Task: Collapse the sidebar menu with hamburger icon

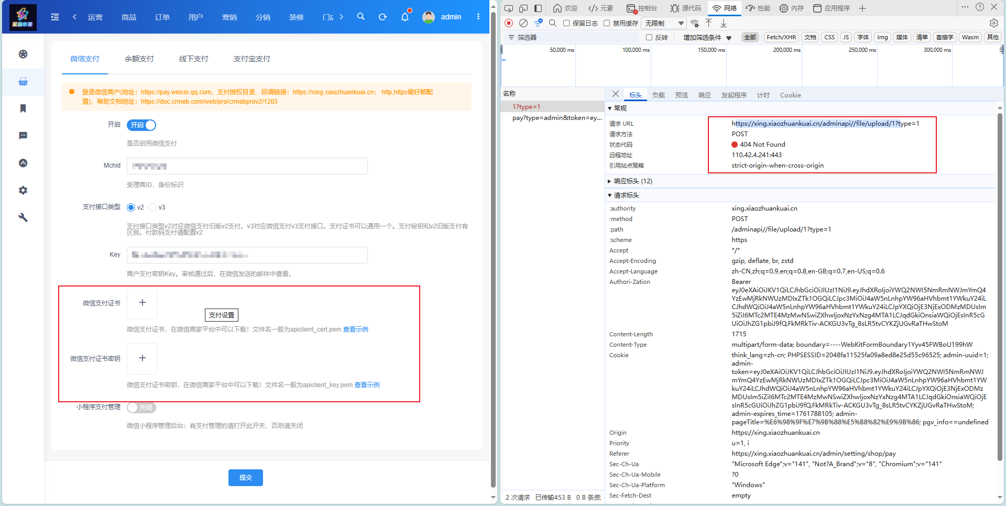Action: tap(55, 17)
